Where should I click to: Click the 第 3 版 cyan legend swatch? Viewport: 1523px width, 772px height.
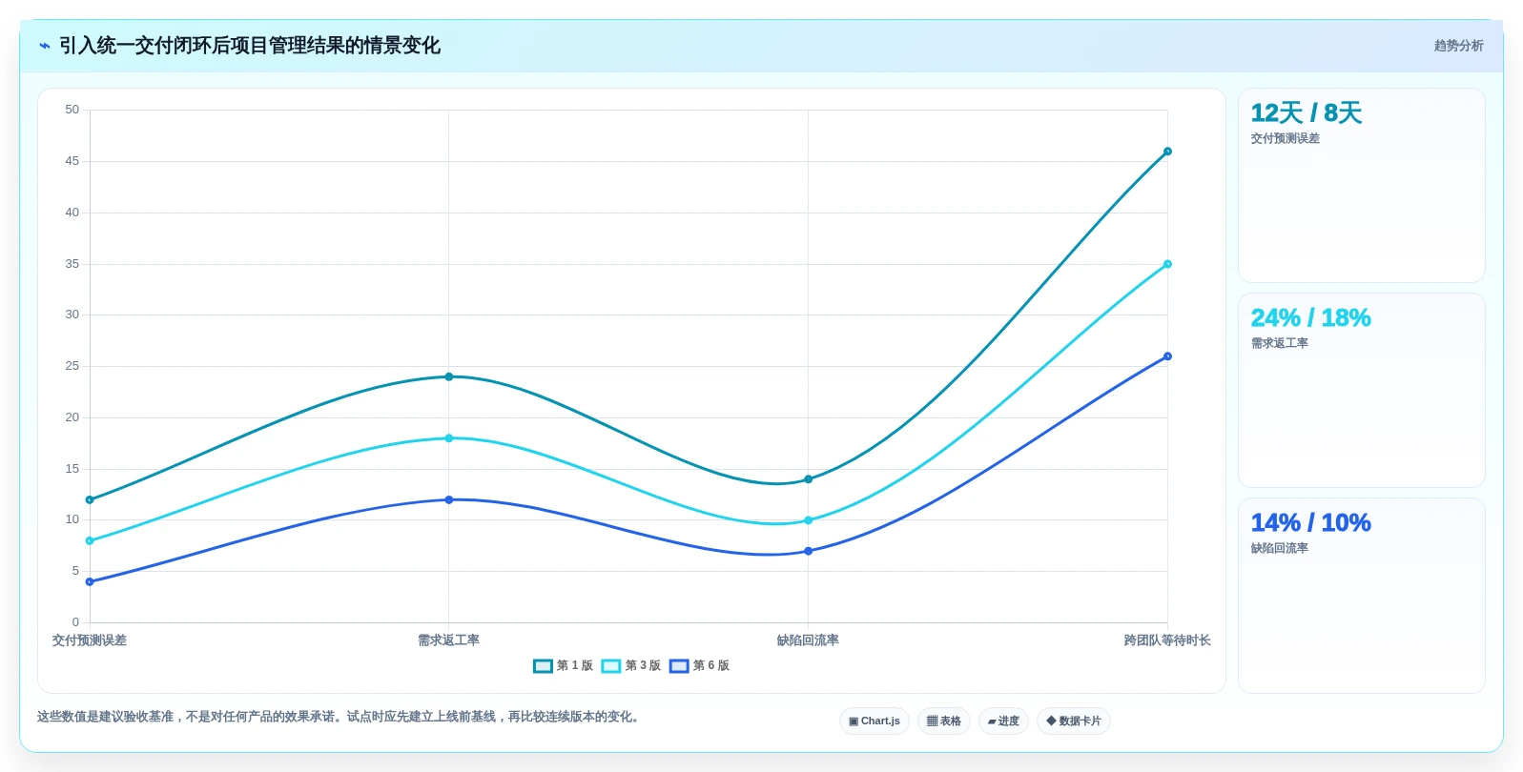point(611,666)
